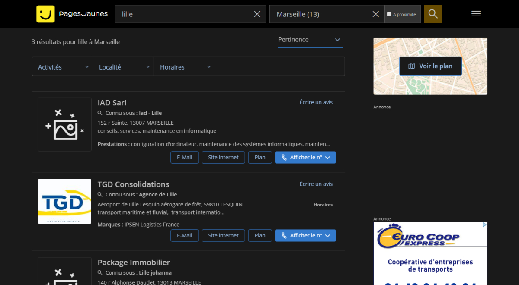The image size is (519, 285).
Task: Open the Package Immobilier listing title
Action: coord(134,263)
